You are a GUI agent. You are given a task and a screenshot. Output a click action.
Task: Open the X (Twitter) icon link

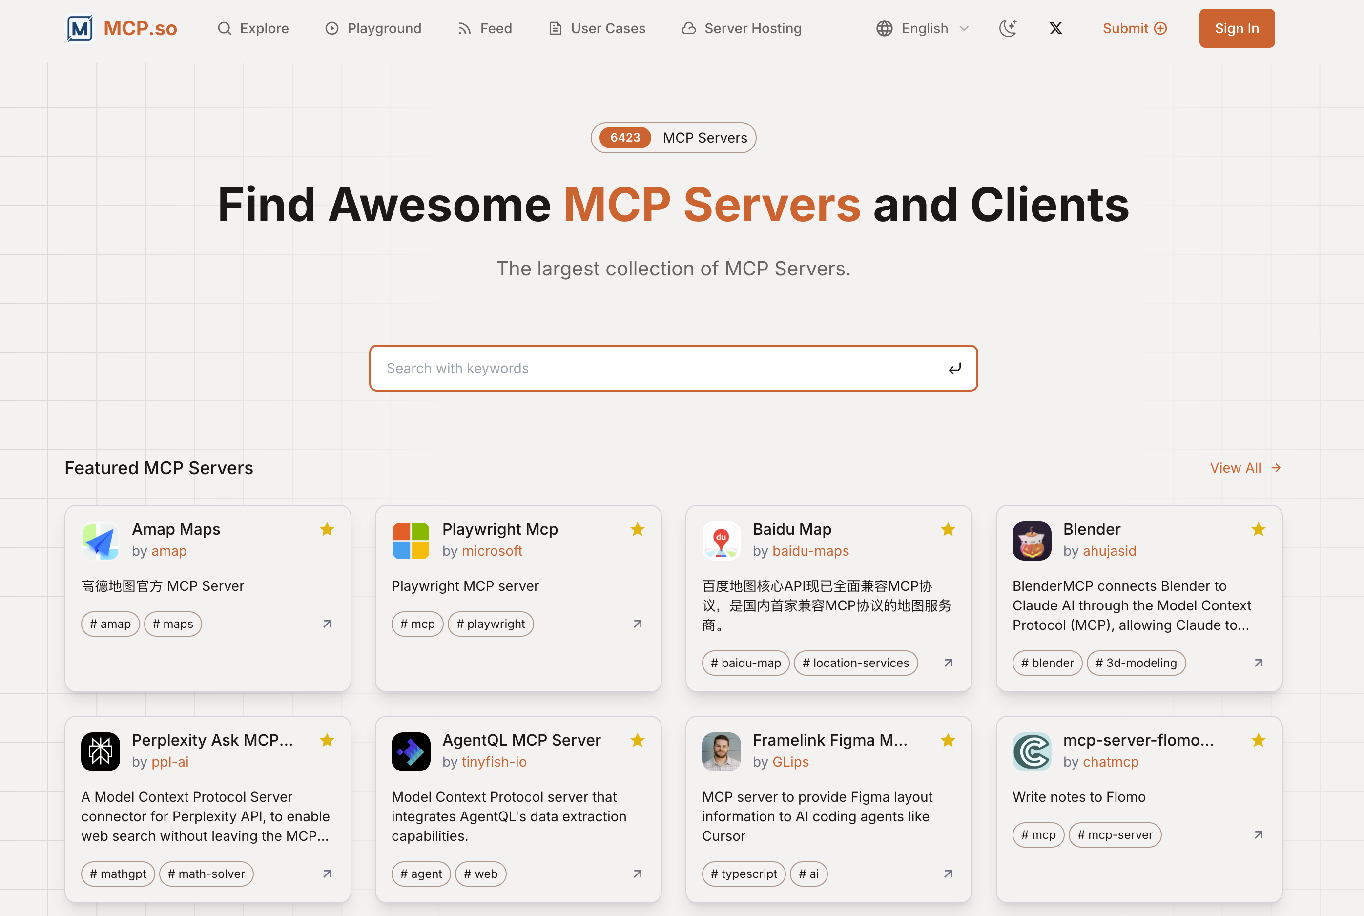(x=1055, y=28)
